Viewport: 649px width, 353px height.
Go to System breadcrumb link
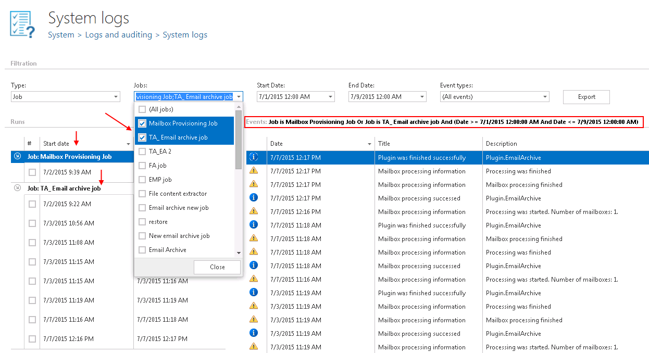[61, 35]
